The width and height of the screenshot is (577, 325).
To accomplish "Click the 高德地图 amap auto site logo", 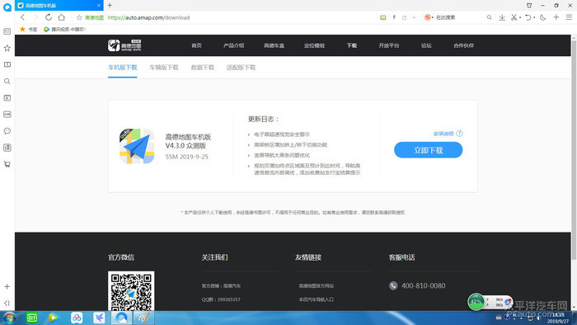I will click(124, 45).
